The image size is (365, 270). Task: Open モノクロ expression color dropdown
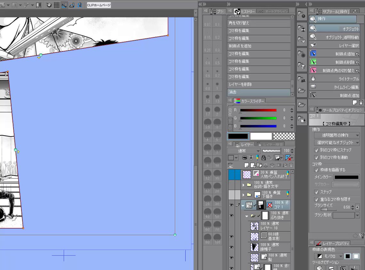(x=329, y=256)
